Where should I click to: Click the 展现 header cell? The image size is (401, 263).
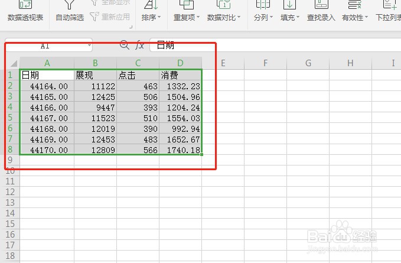pos(96,75)
